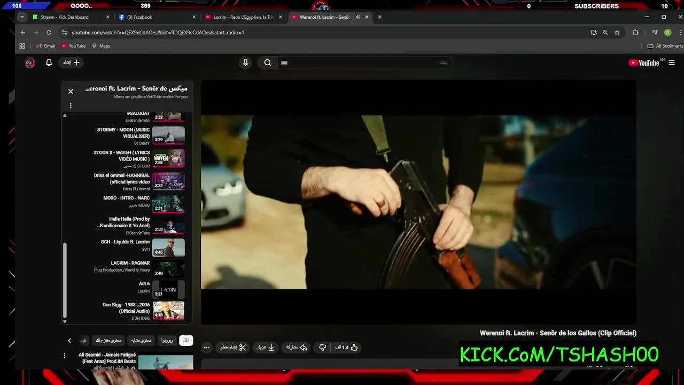Close the mix playlist panel
This screenshot has width=684, height=385.
click(x=71, y=91)
